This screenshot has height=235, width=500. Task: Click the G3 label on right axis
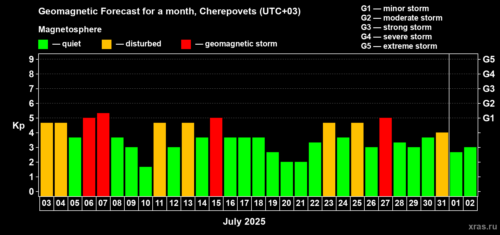point(489,89)
